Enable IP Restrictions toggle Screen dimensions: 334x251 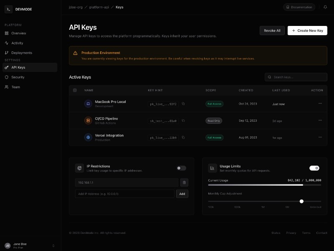[x=181, y=168]
